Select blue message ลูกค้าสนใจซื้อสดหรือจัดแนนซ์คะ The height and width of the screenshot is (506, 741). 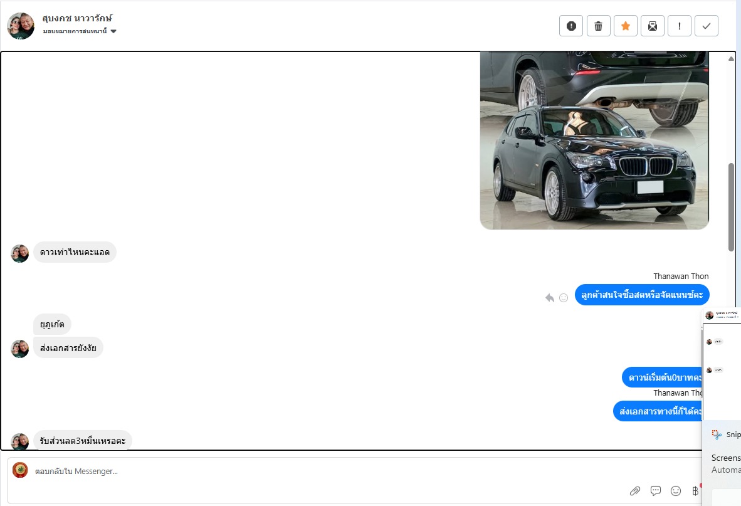point(642,295)
